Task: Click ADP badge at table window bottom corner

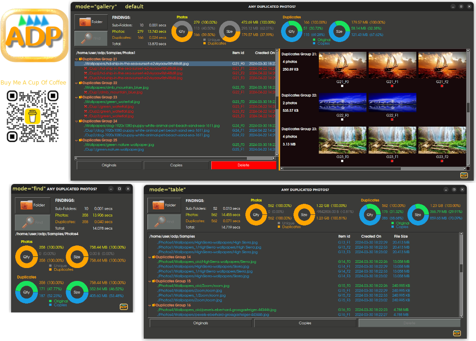Action: [457, 333]
